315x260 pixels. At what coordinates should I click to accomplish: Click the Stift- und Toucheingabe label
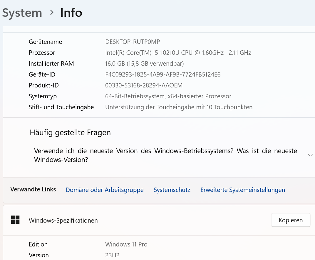(61, 107)
